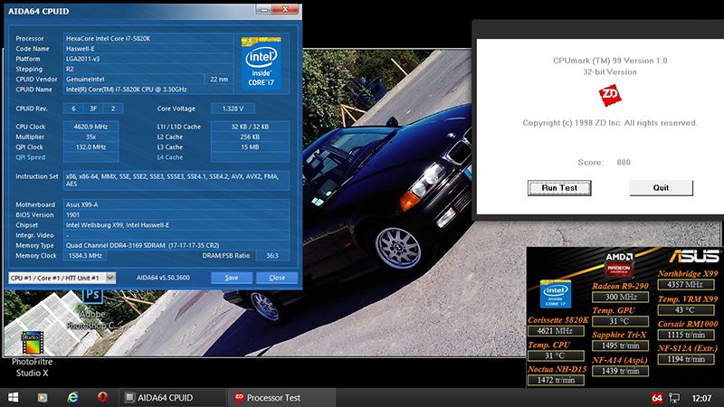Minimize the AIDA64 CPUID window
The width and height of the screenshot is (724, 407).
point(263,9)
